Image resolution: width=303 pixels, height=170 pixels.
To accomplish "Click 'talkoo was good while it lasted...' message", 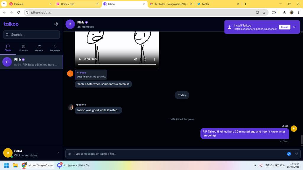I will click(x=99, y=110).
